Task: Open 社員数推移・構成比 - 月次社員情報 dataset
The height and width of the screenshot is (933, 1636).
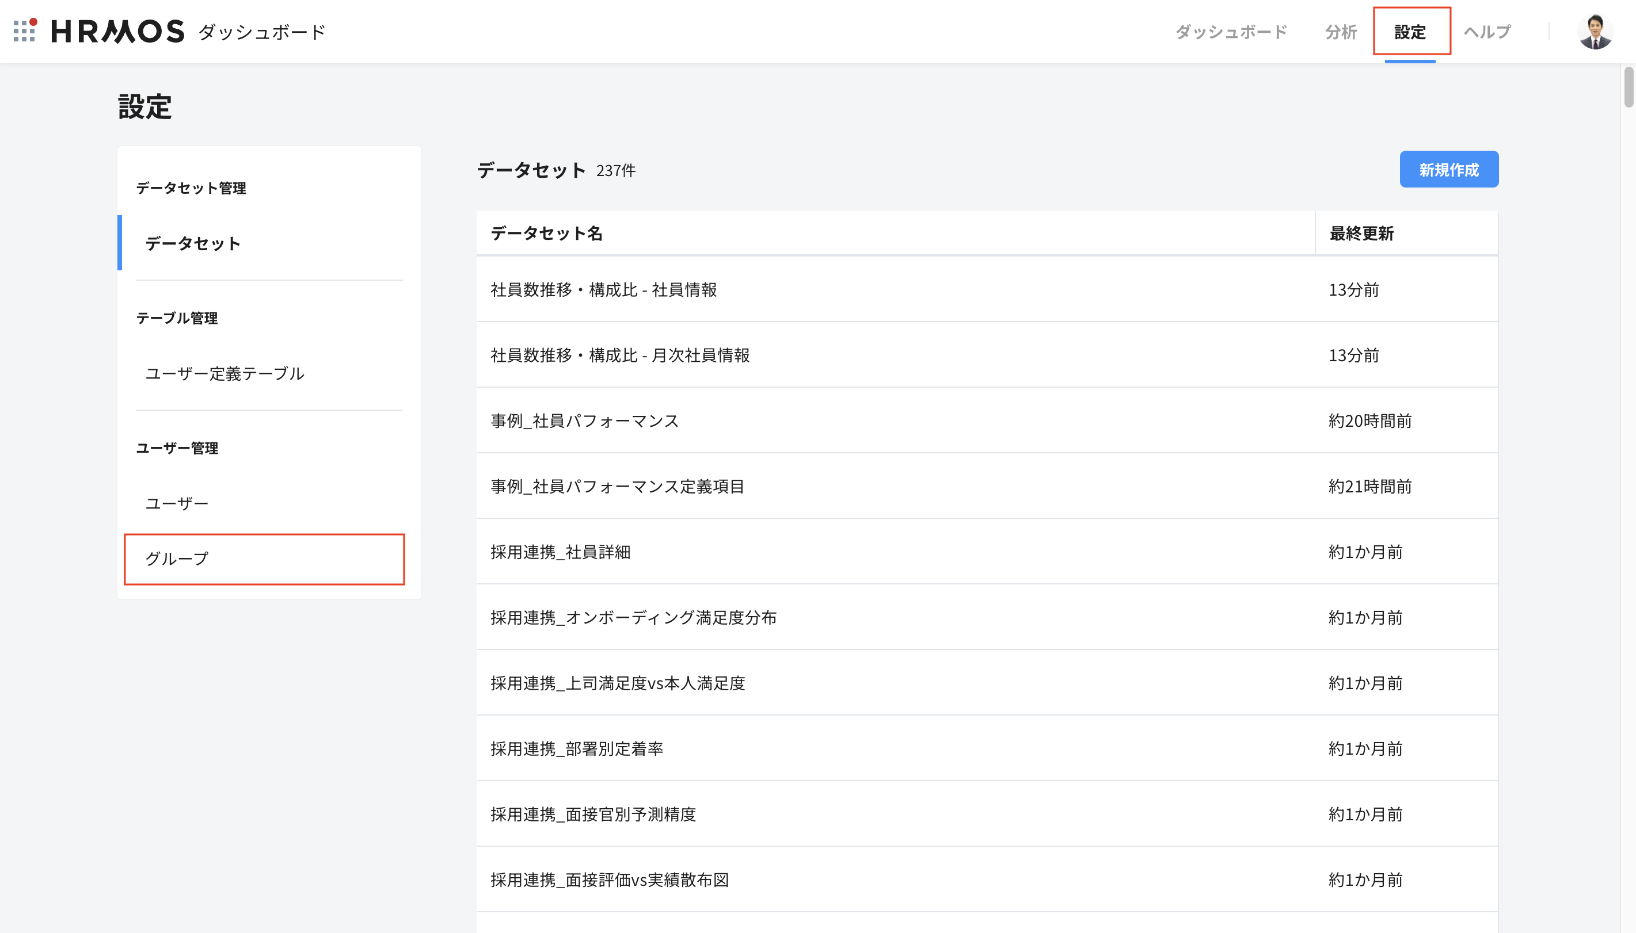Action: click(x=620, y=355)
